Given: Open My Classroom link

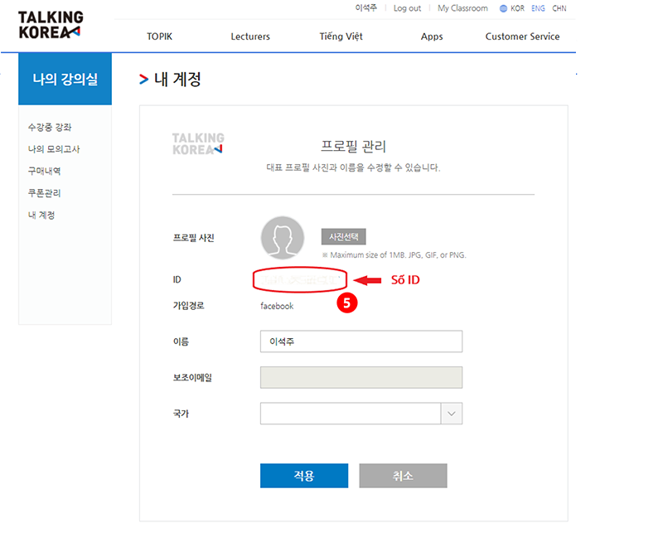Looking at the screenshot, I should click(x=462, y=8).
